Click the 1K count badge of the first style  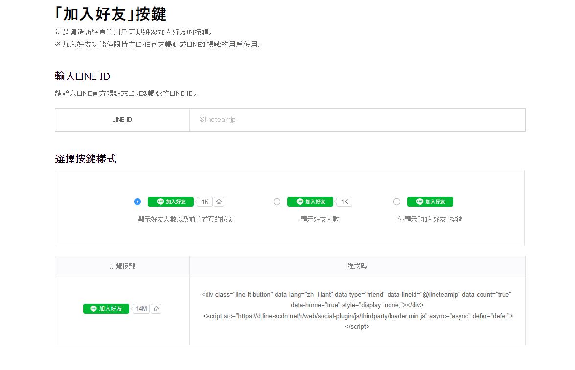(205, 201)
